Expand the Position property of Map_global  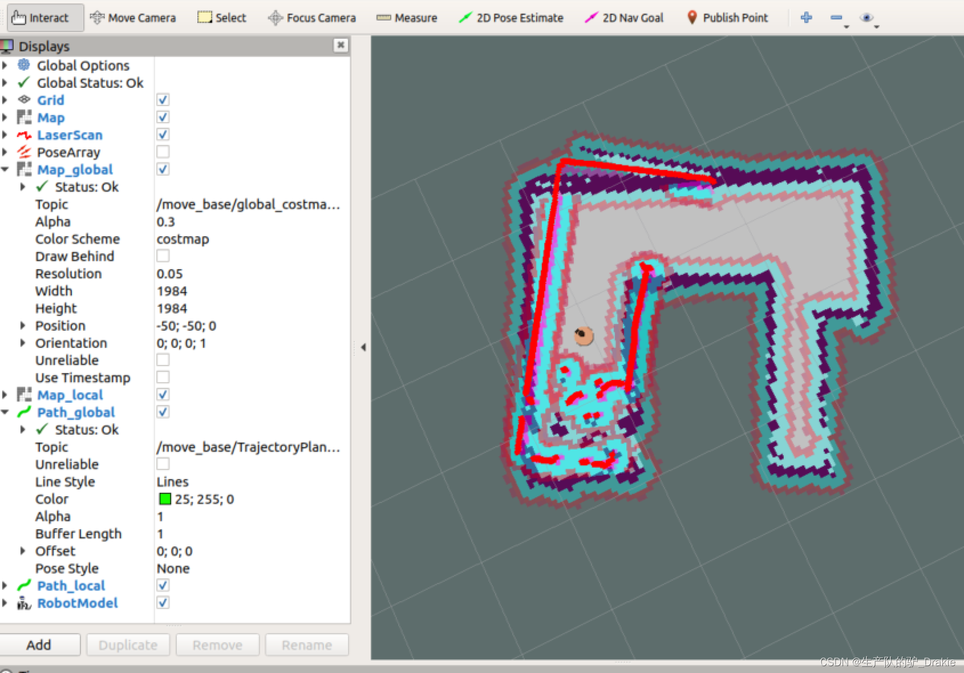pos(23,326)
